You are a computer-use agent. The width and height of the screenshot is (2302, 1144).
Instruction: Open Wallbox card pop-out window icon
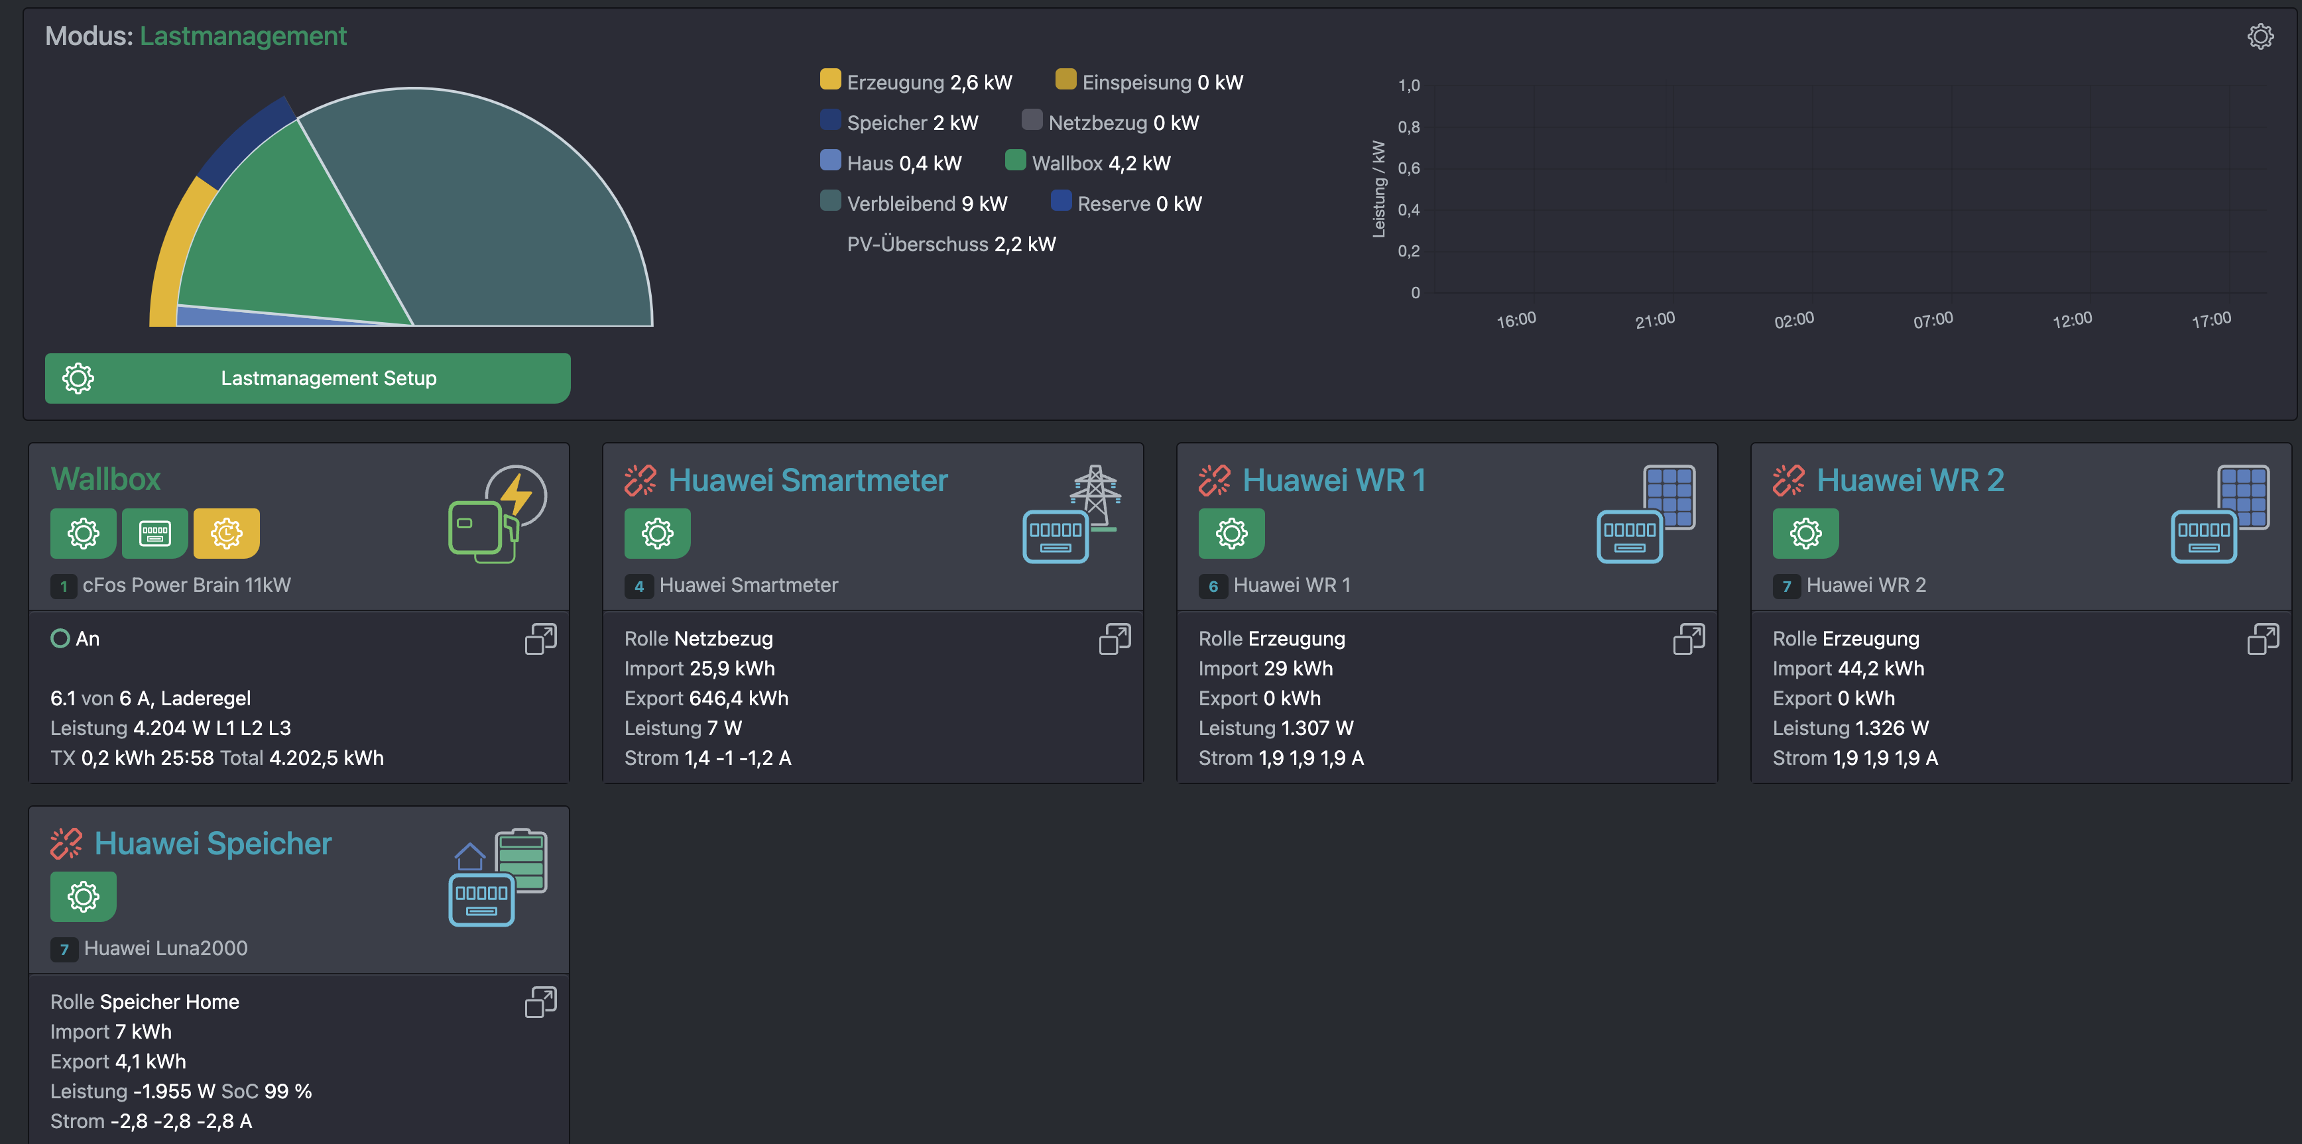click(x=540, y=638)
